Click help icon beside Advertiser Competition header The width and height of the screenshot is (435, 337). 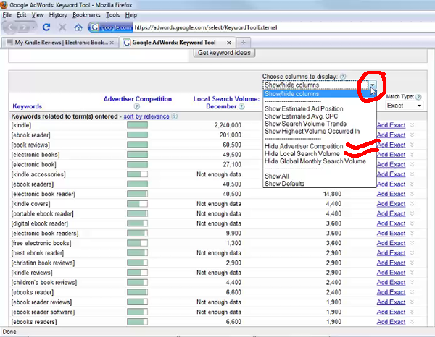(137, 107)
